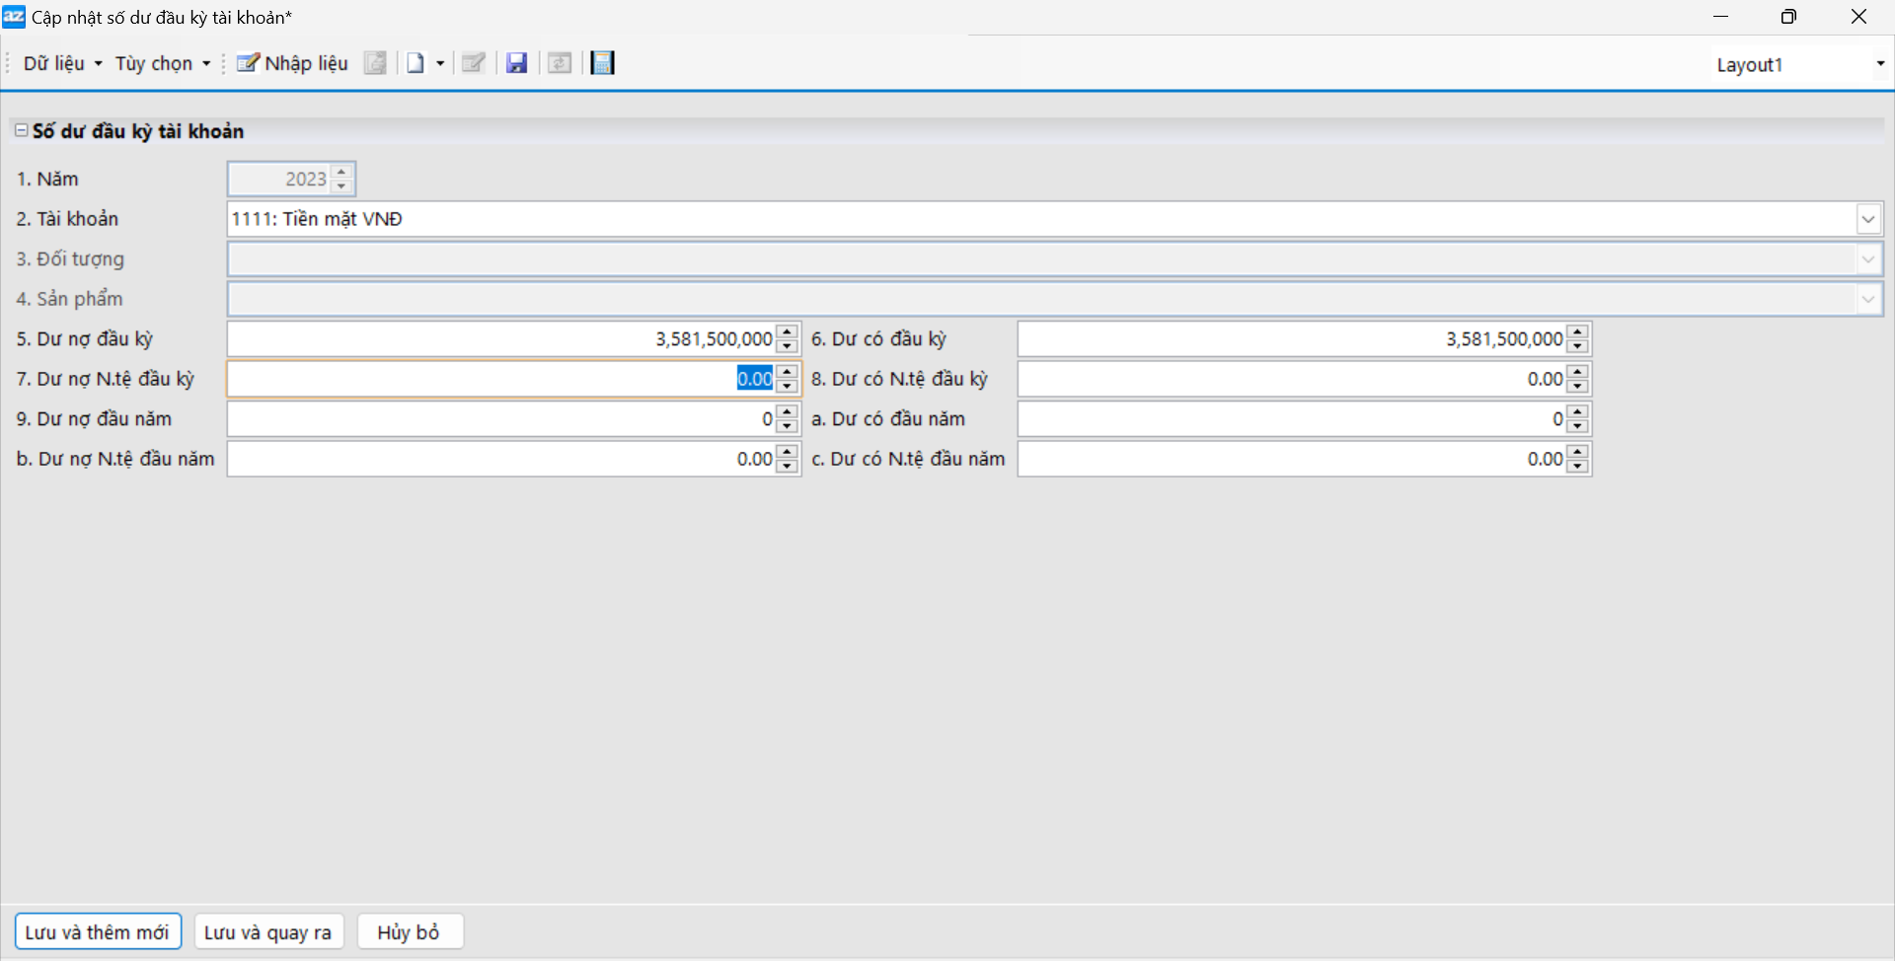The image size is (1895, 961).
Task: Increase the Dư nợ đầu kỳ spinner value
Action: [787, 333]
